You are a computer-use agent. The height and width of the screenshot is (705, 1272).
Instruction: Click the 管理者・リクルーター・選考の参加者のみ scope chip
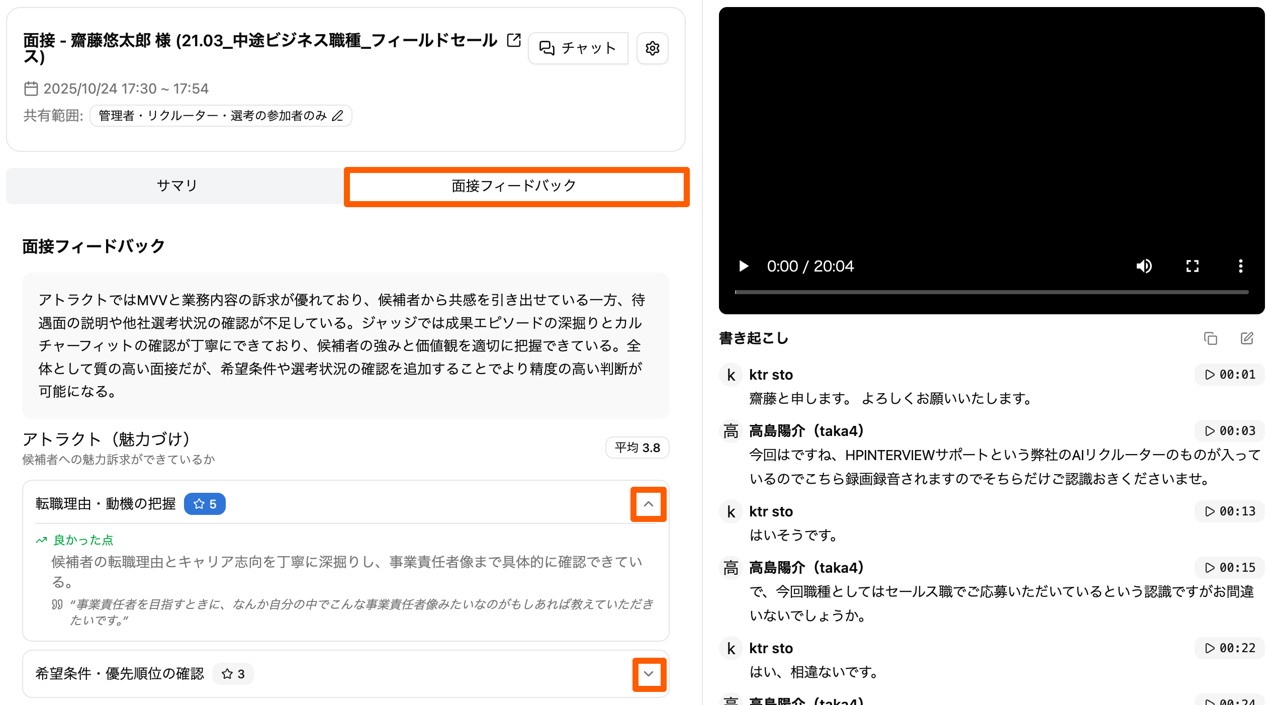221,116
